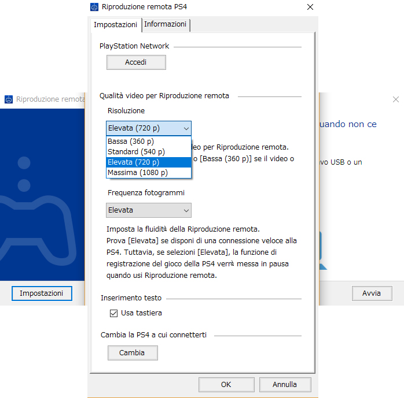The width and height of the screenshot is (404, 398).
Task: Expand the Frequenza fotogrammi dropdown
Action: point(149,210)
